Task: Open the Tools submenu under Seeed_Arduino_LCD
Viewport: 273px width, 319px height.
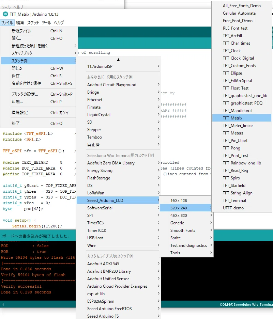Action: pos(186,253)
